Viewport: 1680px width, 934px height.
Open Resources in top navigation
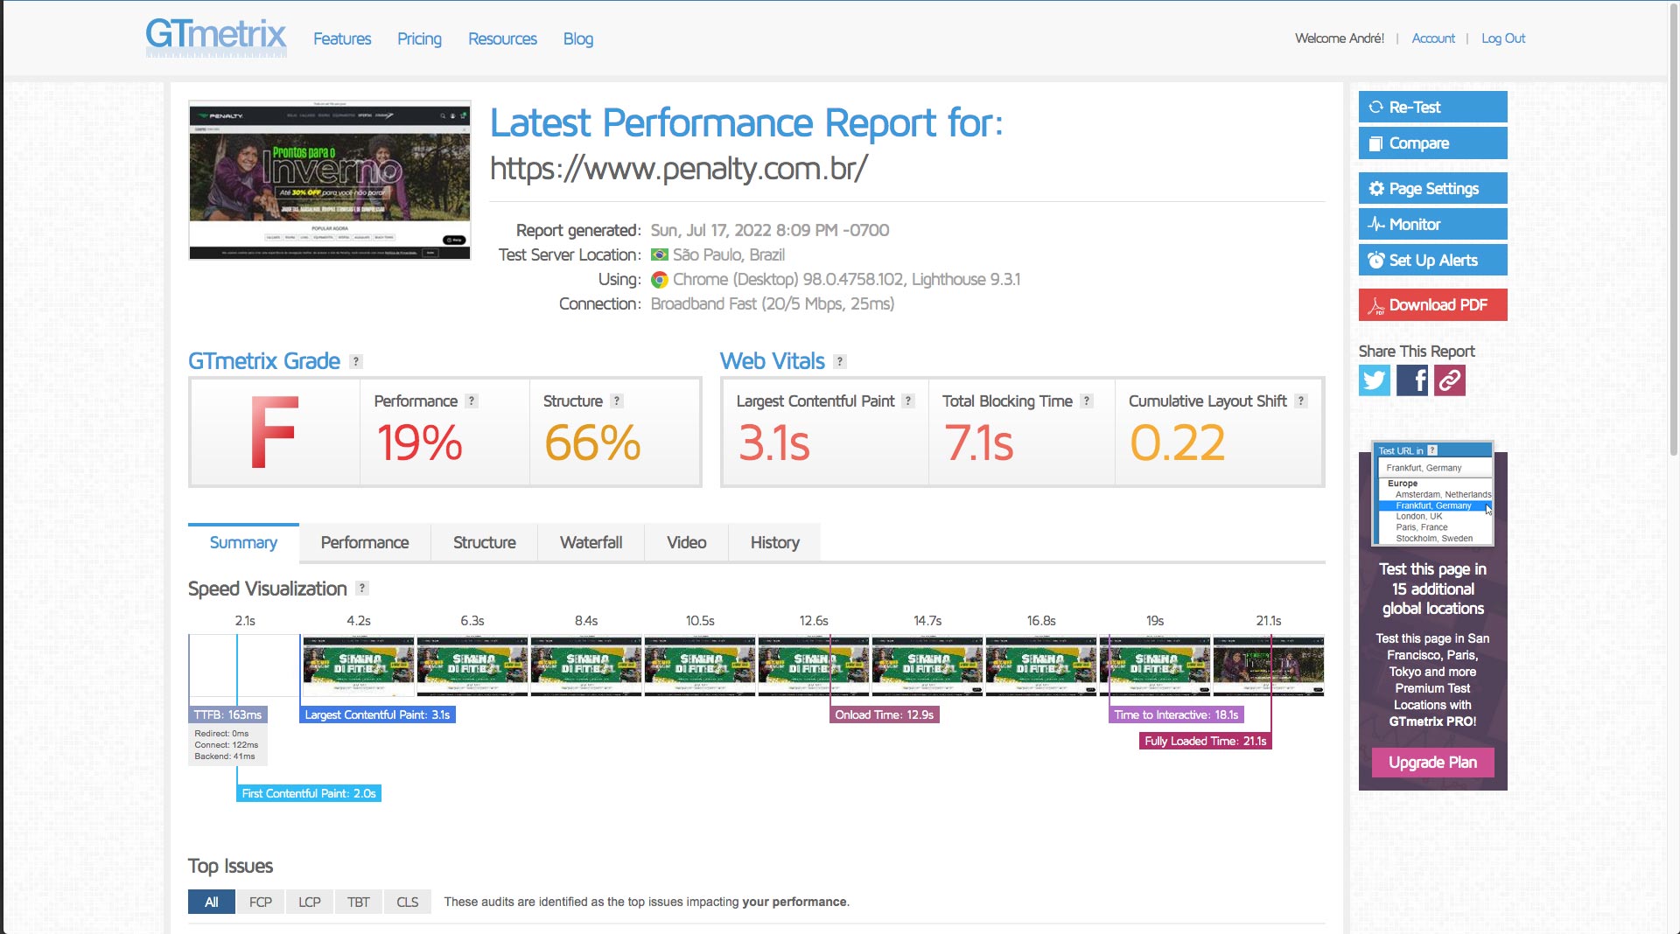(502, 38)
